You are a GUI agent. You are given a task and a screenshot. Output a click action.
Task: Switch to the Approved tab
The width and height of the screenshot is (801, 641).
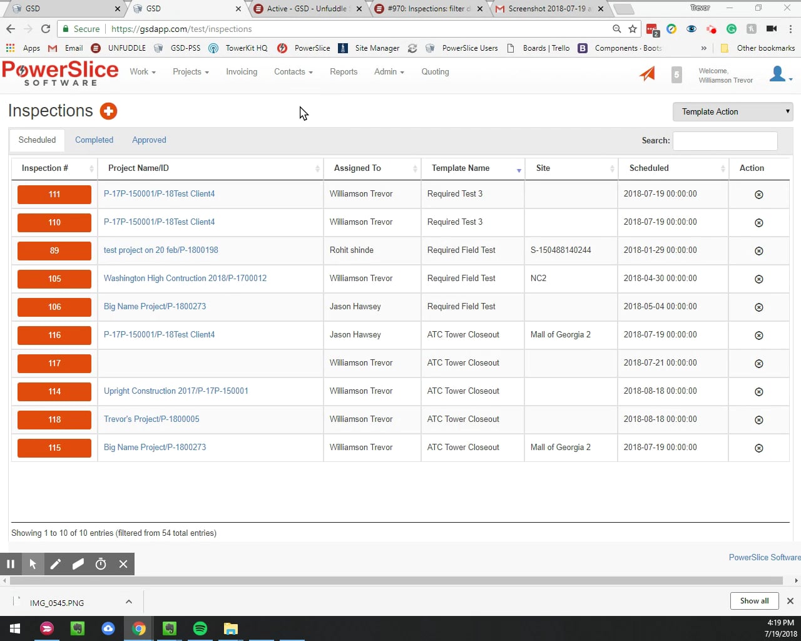pos(149,140)
